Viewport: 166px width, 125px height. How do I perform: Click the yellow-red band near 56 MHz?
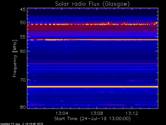point(93,40)
